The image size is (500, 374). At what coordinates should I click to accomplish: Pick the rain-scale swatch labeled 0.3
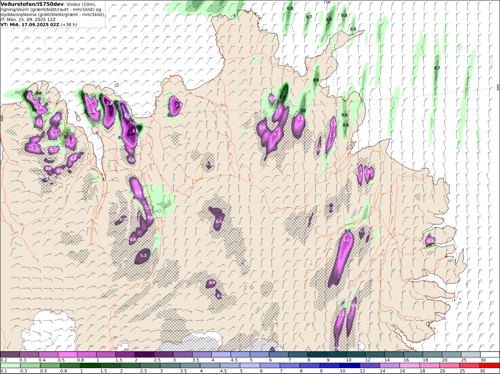click(x=30, y=365)
